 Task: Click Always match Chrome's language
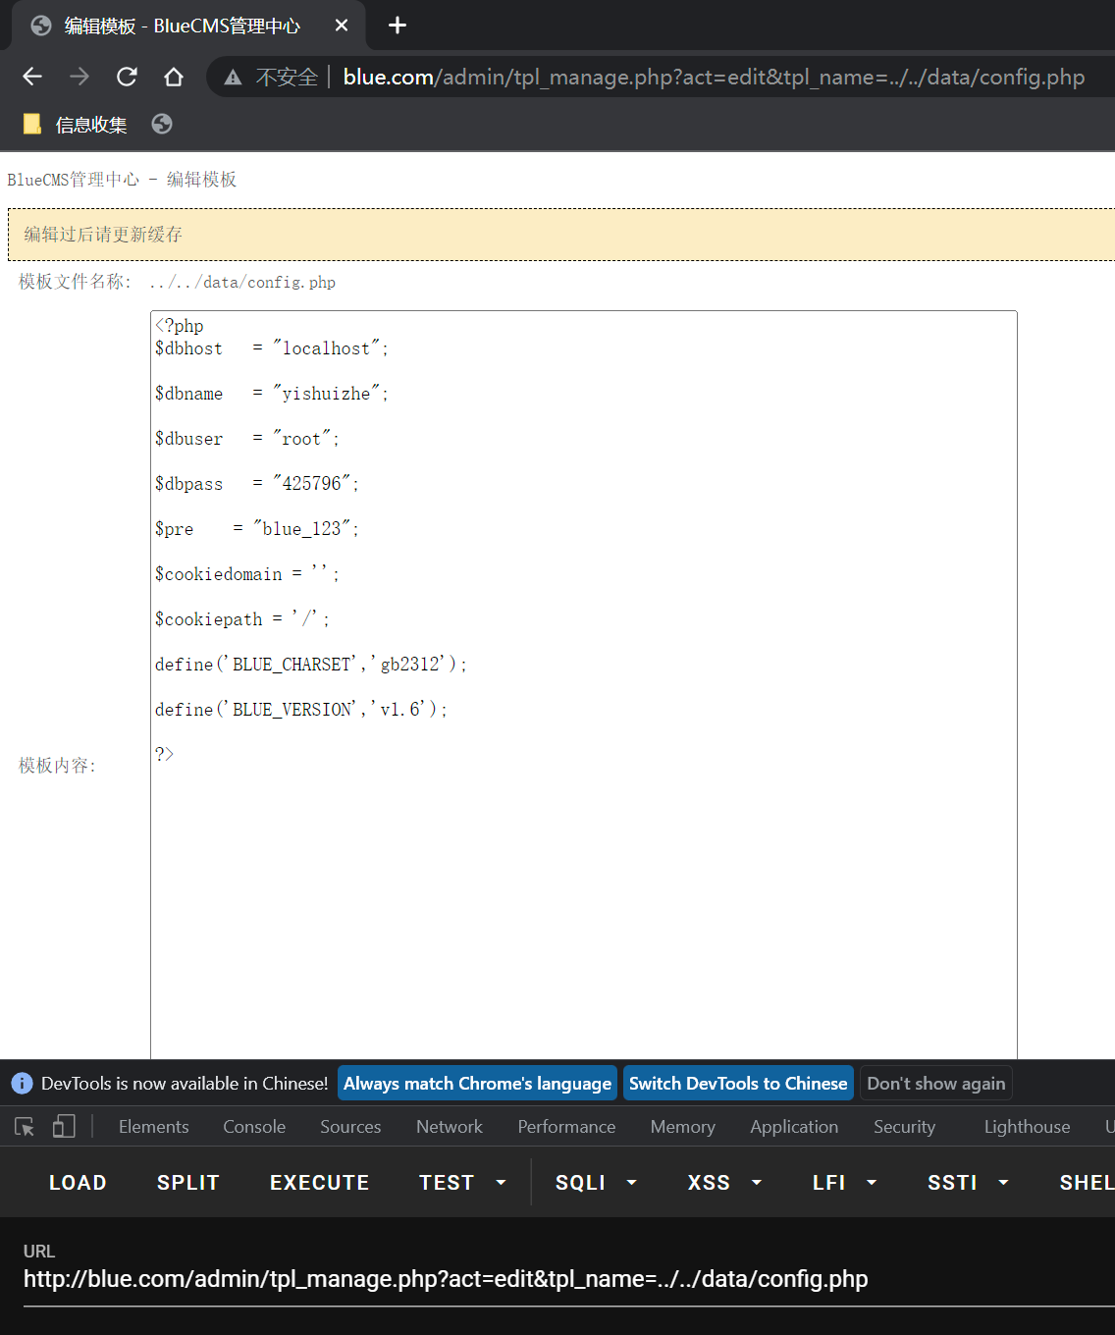coord(477,1084)
